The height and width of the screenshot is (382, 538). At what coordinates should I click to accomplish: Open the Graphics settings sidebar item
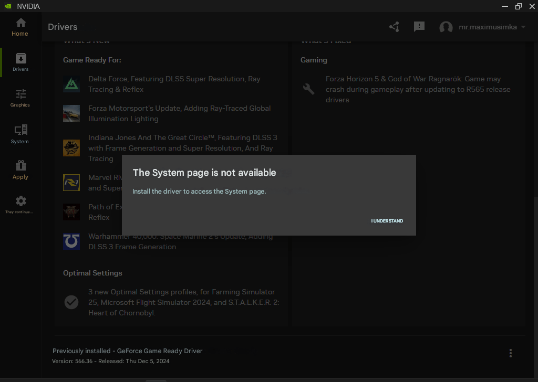(x=20, y=98)
